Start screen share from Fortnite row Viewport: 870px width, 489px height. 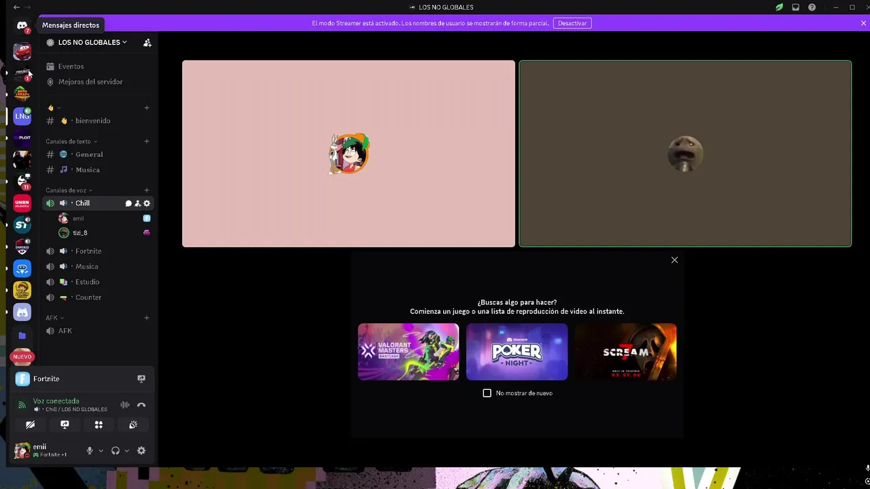tap(141, 379)
